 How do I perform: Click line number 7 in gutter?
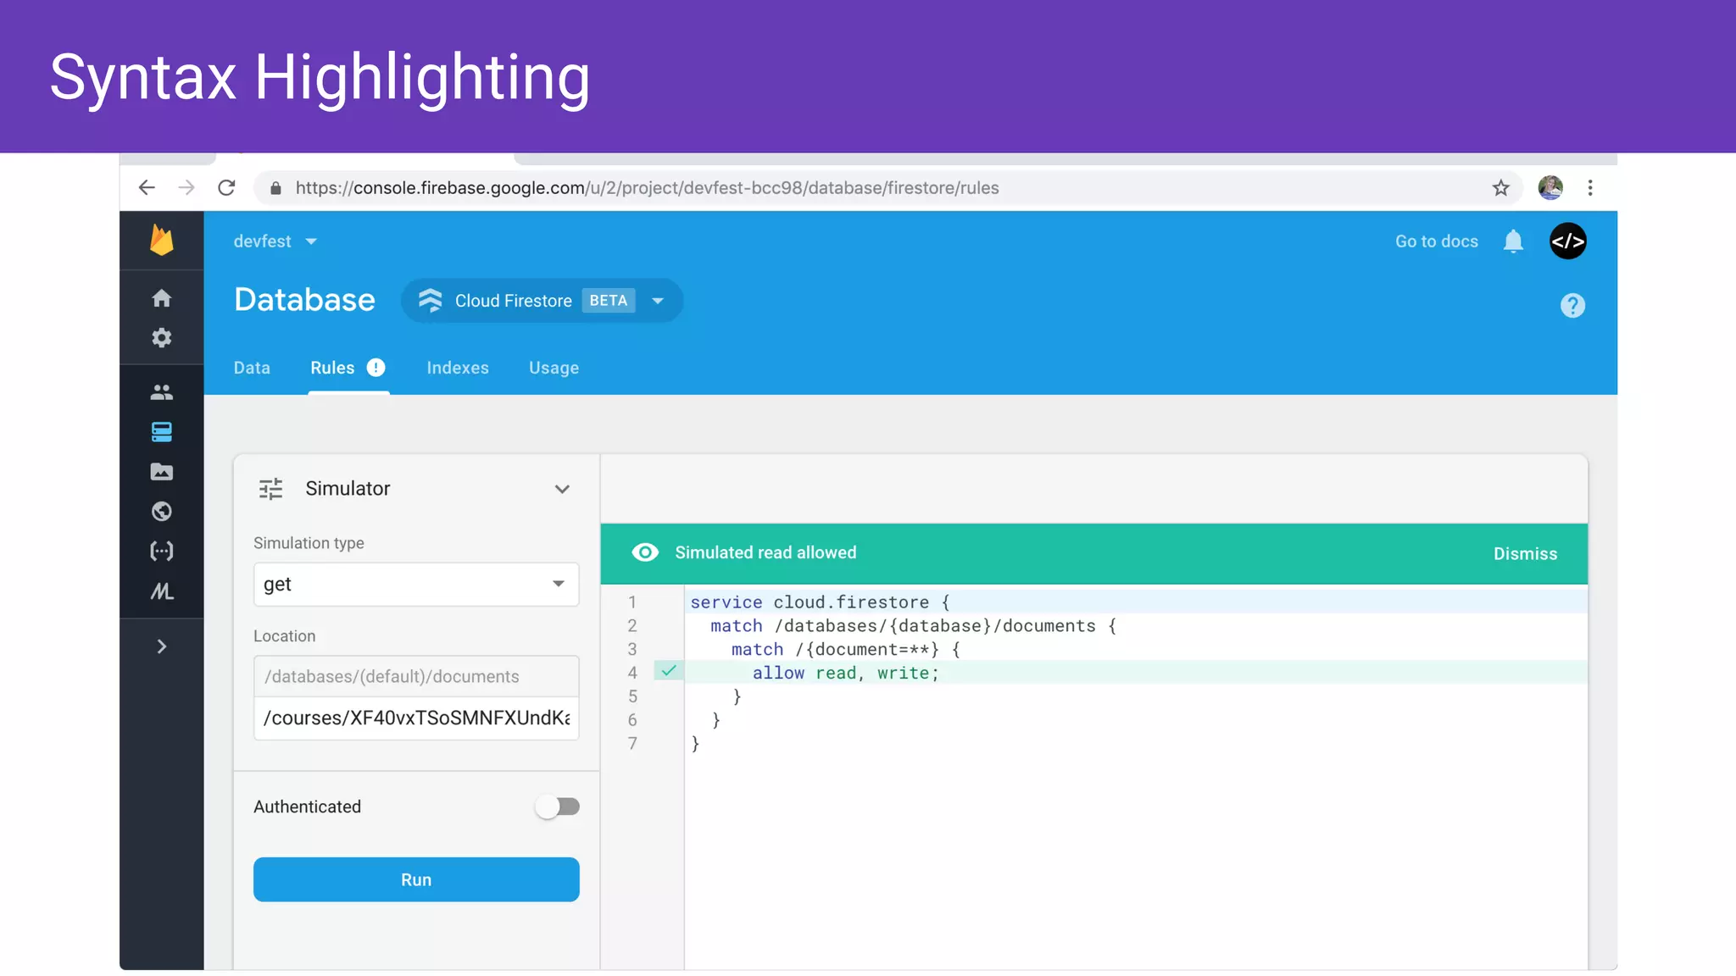click(x=632, y=743)
